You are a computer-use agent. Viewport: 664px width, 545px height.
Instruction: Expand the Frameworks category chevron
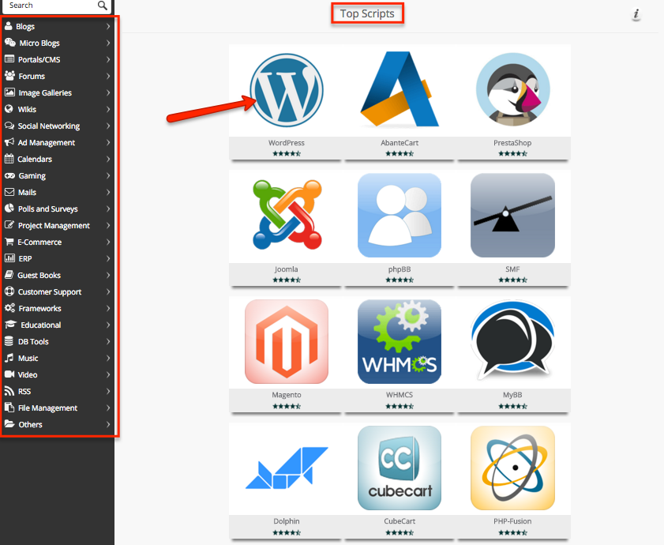[108, 308]
